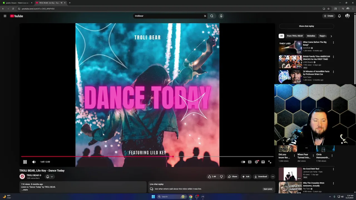
Task: Switch to theater mode
Action: click(263, 162)
